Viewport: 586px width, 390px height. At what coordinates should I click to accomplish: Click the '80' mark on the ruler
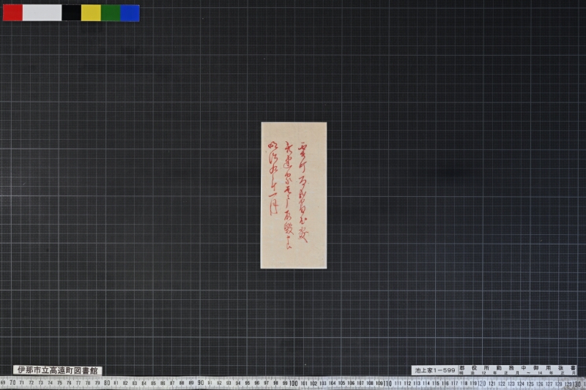[107, 383]
